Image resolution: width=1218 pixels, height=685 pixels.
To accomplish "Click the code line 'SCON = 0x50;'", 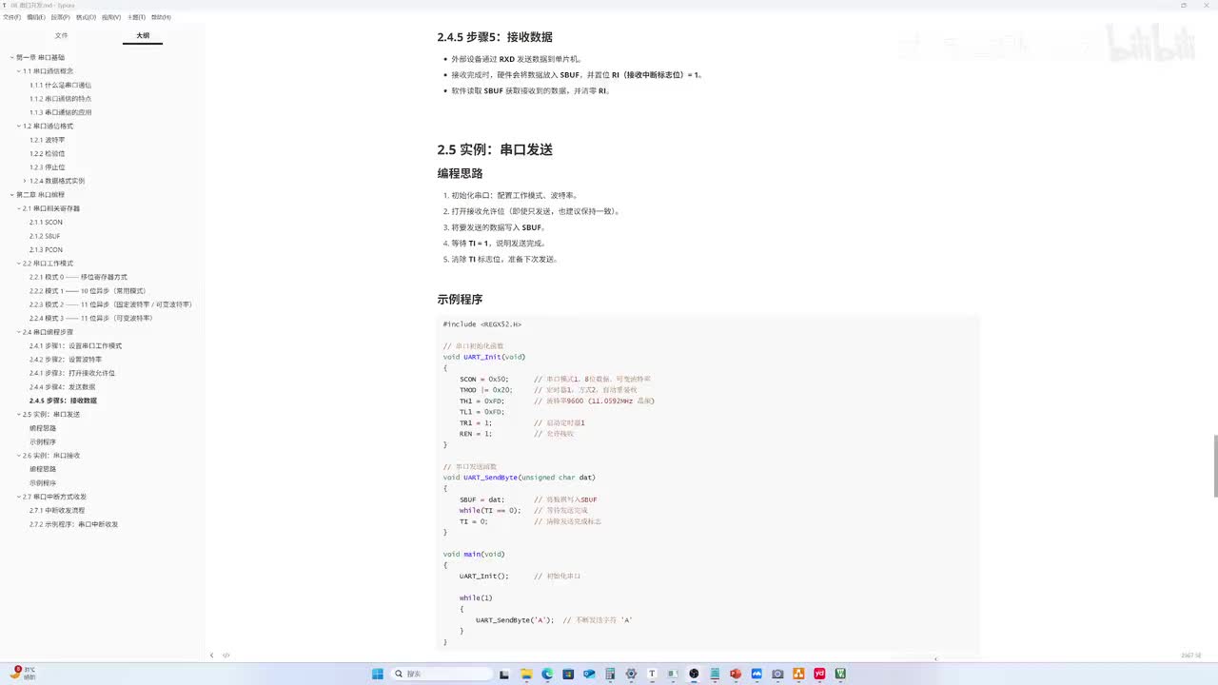I will click(484, 379).
